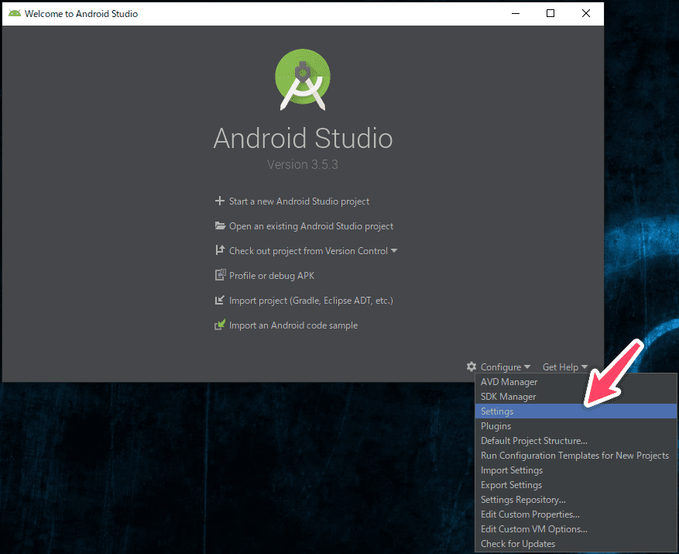Open an existing Android Studio project
679x554 pixels.
pos(311,226)
